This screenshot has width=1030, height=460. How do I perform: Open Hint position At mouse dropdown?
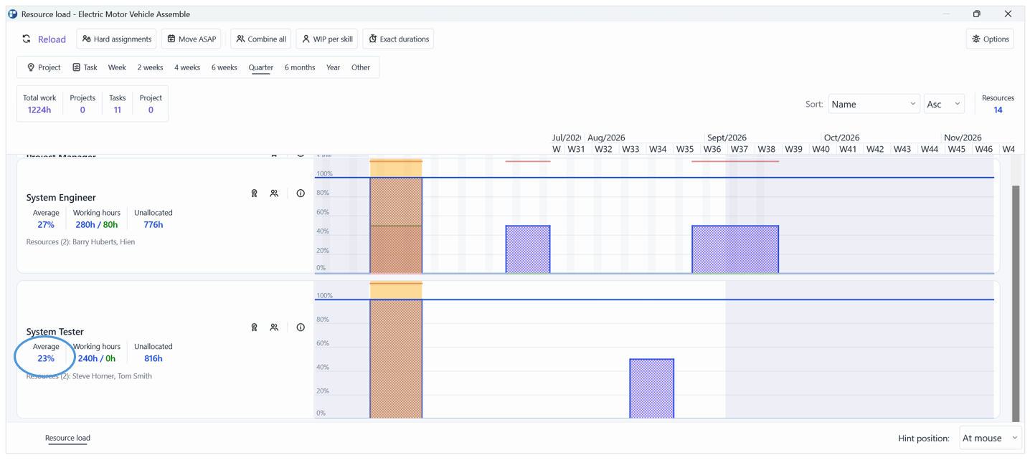991,438
